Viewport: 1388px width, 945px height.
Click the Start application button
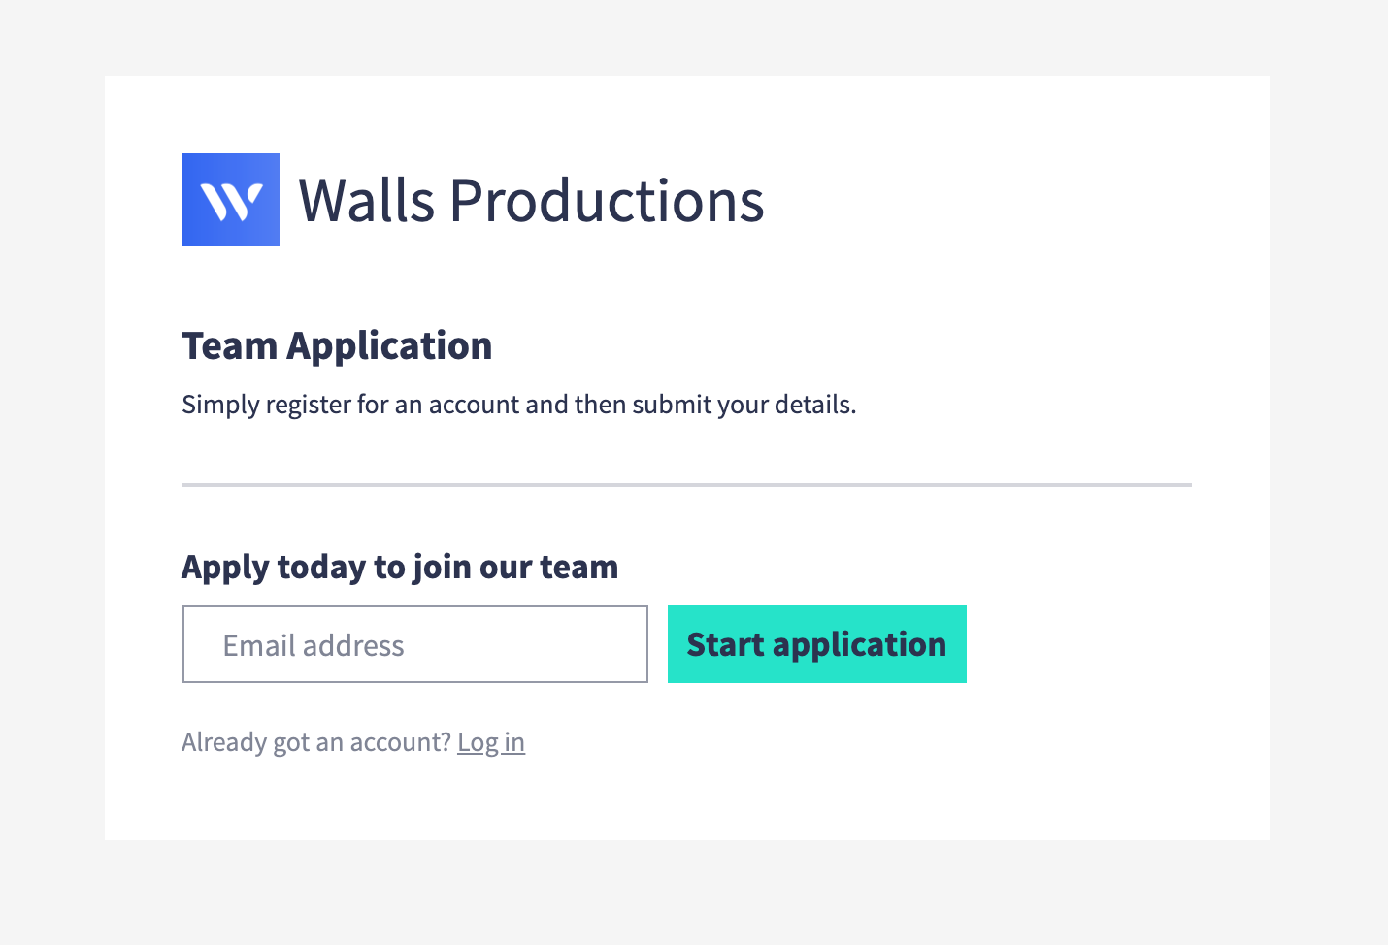[816, 643]
